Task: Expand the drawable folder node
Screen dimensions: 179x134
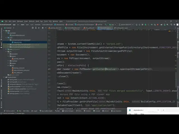Action: coord(8,54)
